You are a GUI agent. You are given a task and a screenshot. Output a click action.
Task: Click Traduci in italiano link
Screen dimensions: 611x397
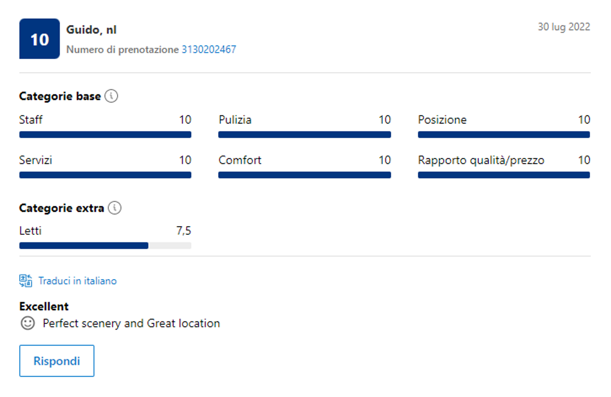(x=78, y=281)
